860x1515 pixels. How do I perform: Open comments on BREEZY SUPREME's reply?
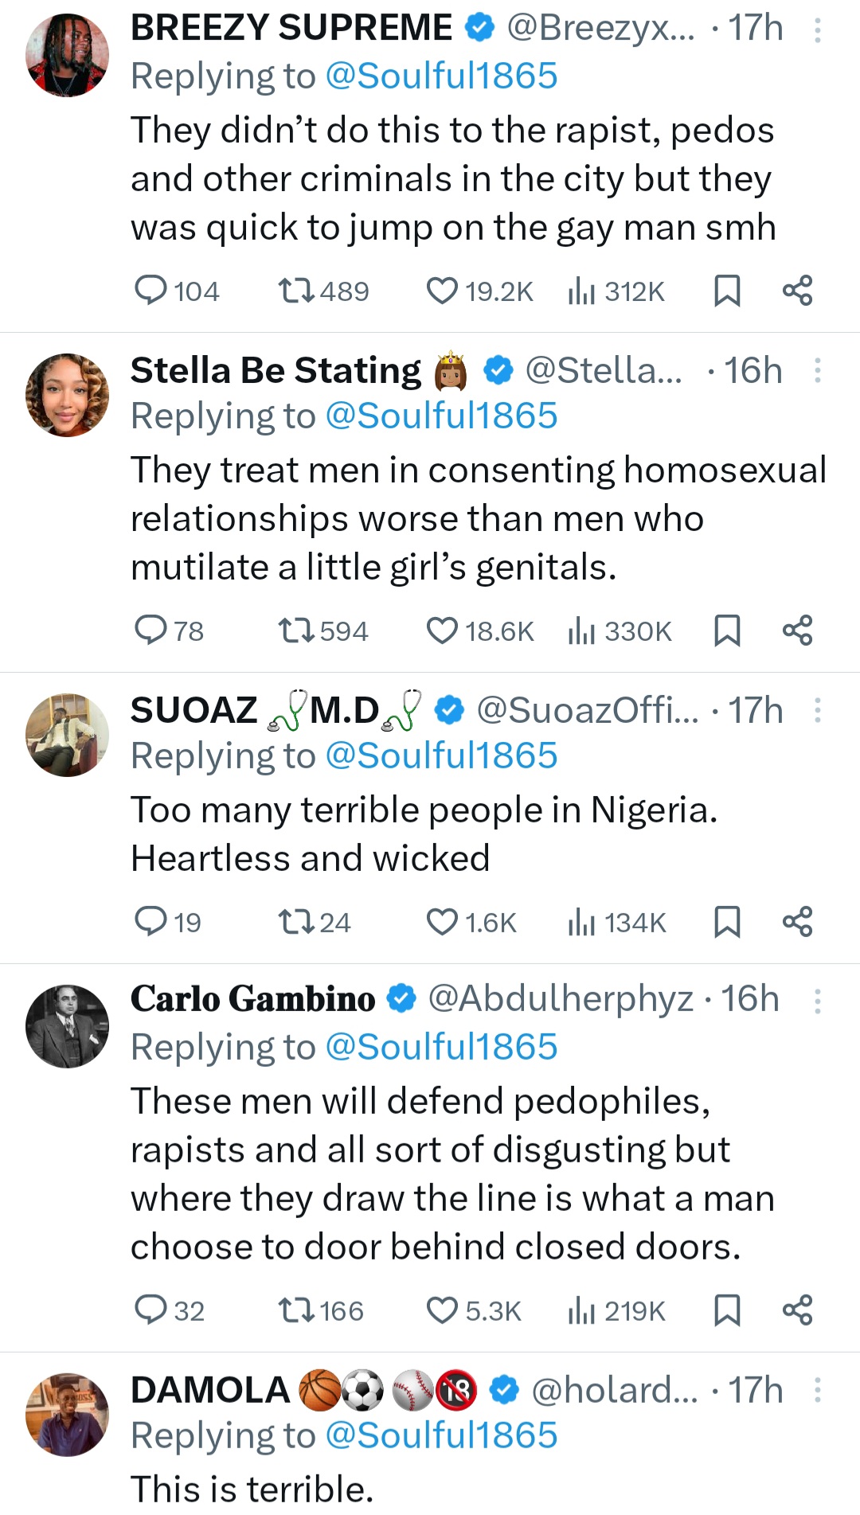click(150, 291)
